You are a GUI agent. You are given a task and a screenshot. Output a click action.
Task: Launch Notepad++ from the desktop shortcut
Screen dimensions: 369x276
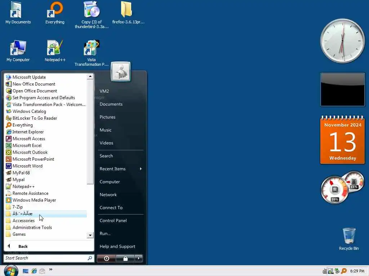55,51
